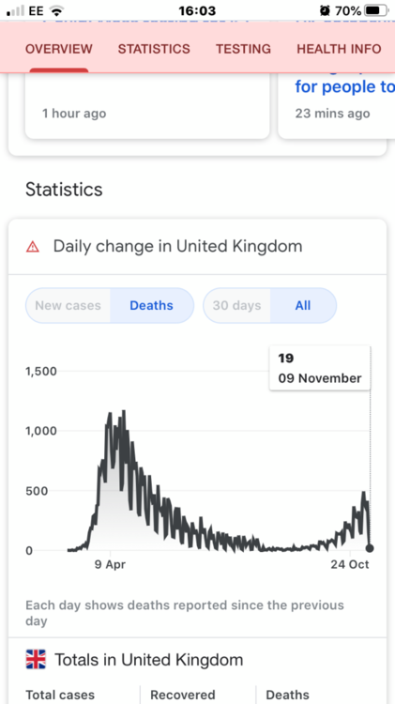Select the Deaths toggle option
Screen dimensions: 395x704
tap(152, 306)
